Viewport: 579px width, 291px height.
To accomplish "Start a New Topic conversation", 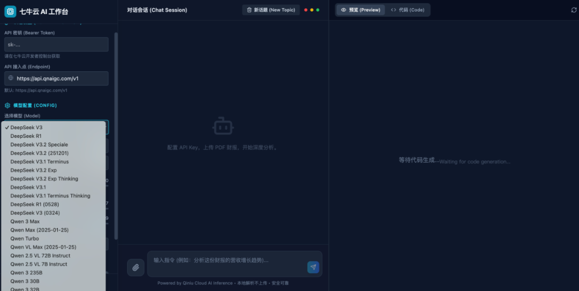I will [271, 10].
